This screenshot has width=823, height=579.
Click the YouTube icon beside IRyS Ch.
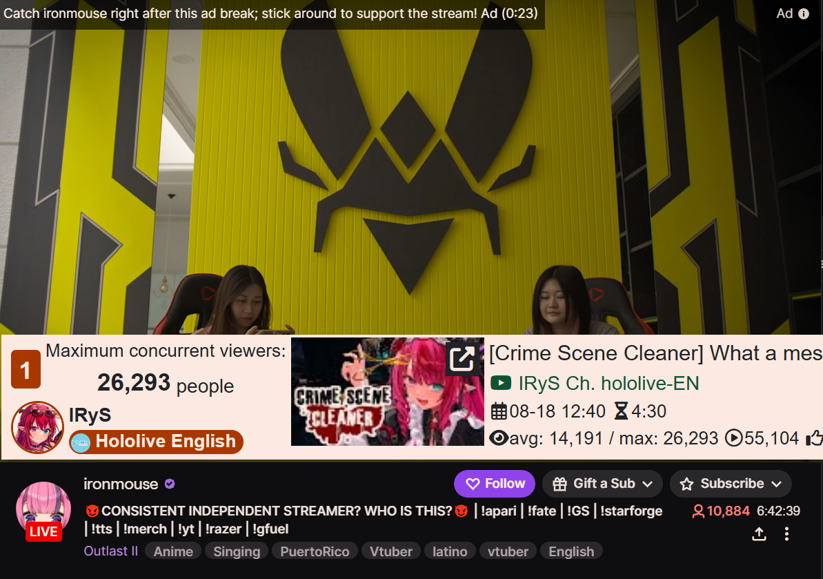click(501, 383)
